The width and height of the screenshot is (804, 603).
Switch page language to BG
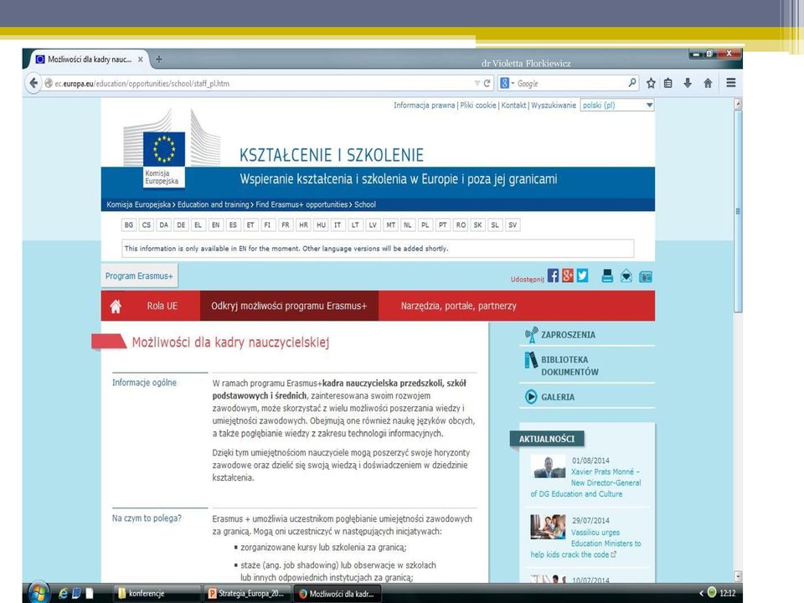click(x=129, y=225)
